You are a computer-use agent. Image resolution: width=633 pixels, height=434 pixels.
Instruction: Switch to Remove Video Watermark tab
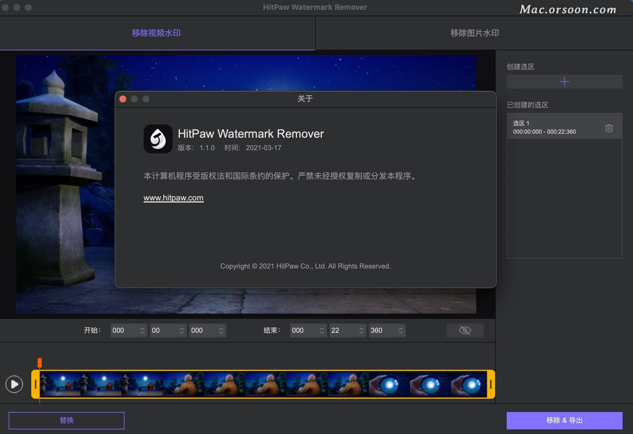tap(156, 33)
